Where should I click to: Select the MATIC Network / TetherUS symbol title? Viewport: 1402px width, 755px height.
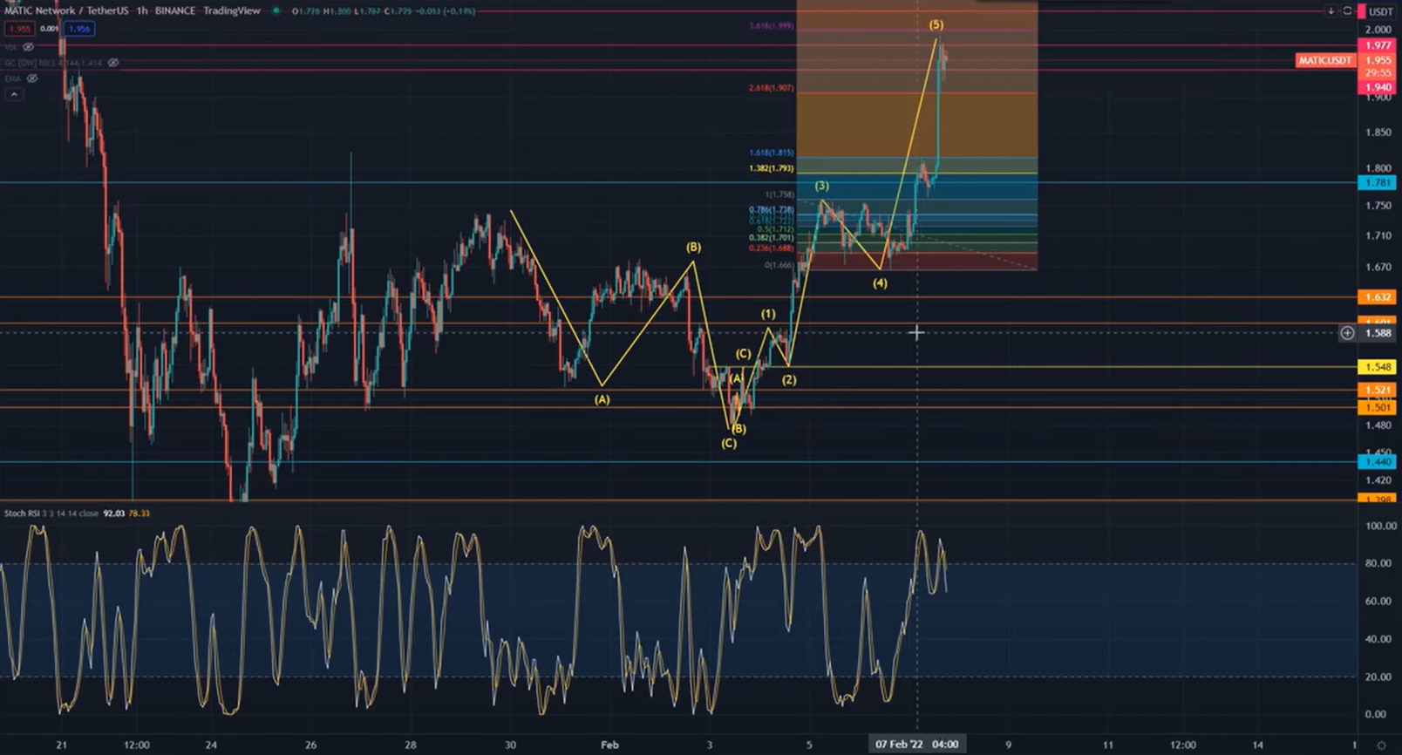(x=65, y=10)
